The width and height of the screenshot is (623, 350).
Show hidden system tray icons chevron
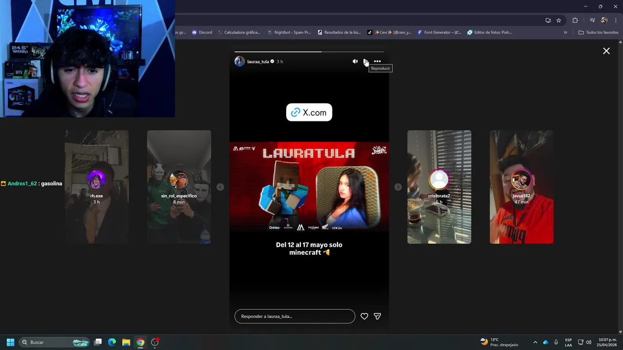535,342
